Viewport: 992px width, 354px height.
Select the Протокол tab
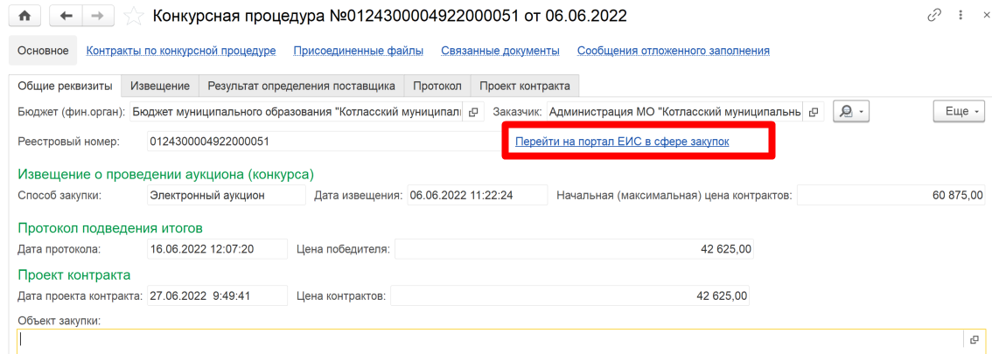point(437,86)
